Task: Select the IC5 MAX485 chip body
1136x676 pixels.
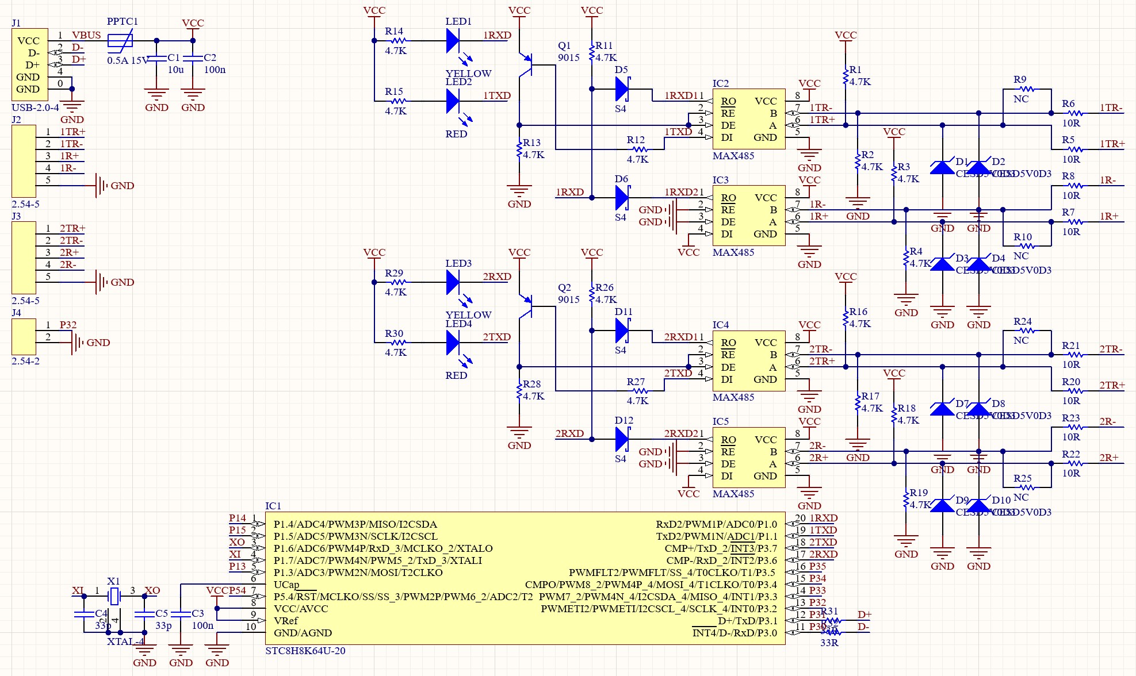Action: click(748, 458)
